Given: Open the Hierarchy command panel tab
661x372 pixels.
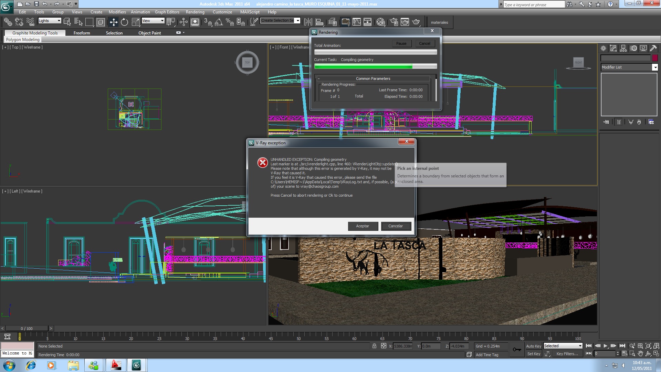Looking at the screenshot, I should click(x=623, y=49).
